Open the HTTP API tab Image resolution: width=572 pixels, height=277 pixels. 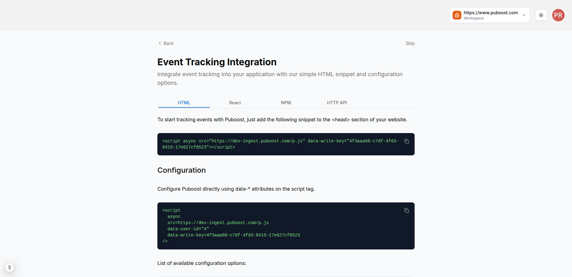[x=337, y=103]
